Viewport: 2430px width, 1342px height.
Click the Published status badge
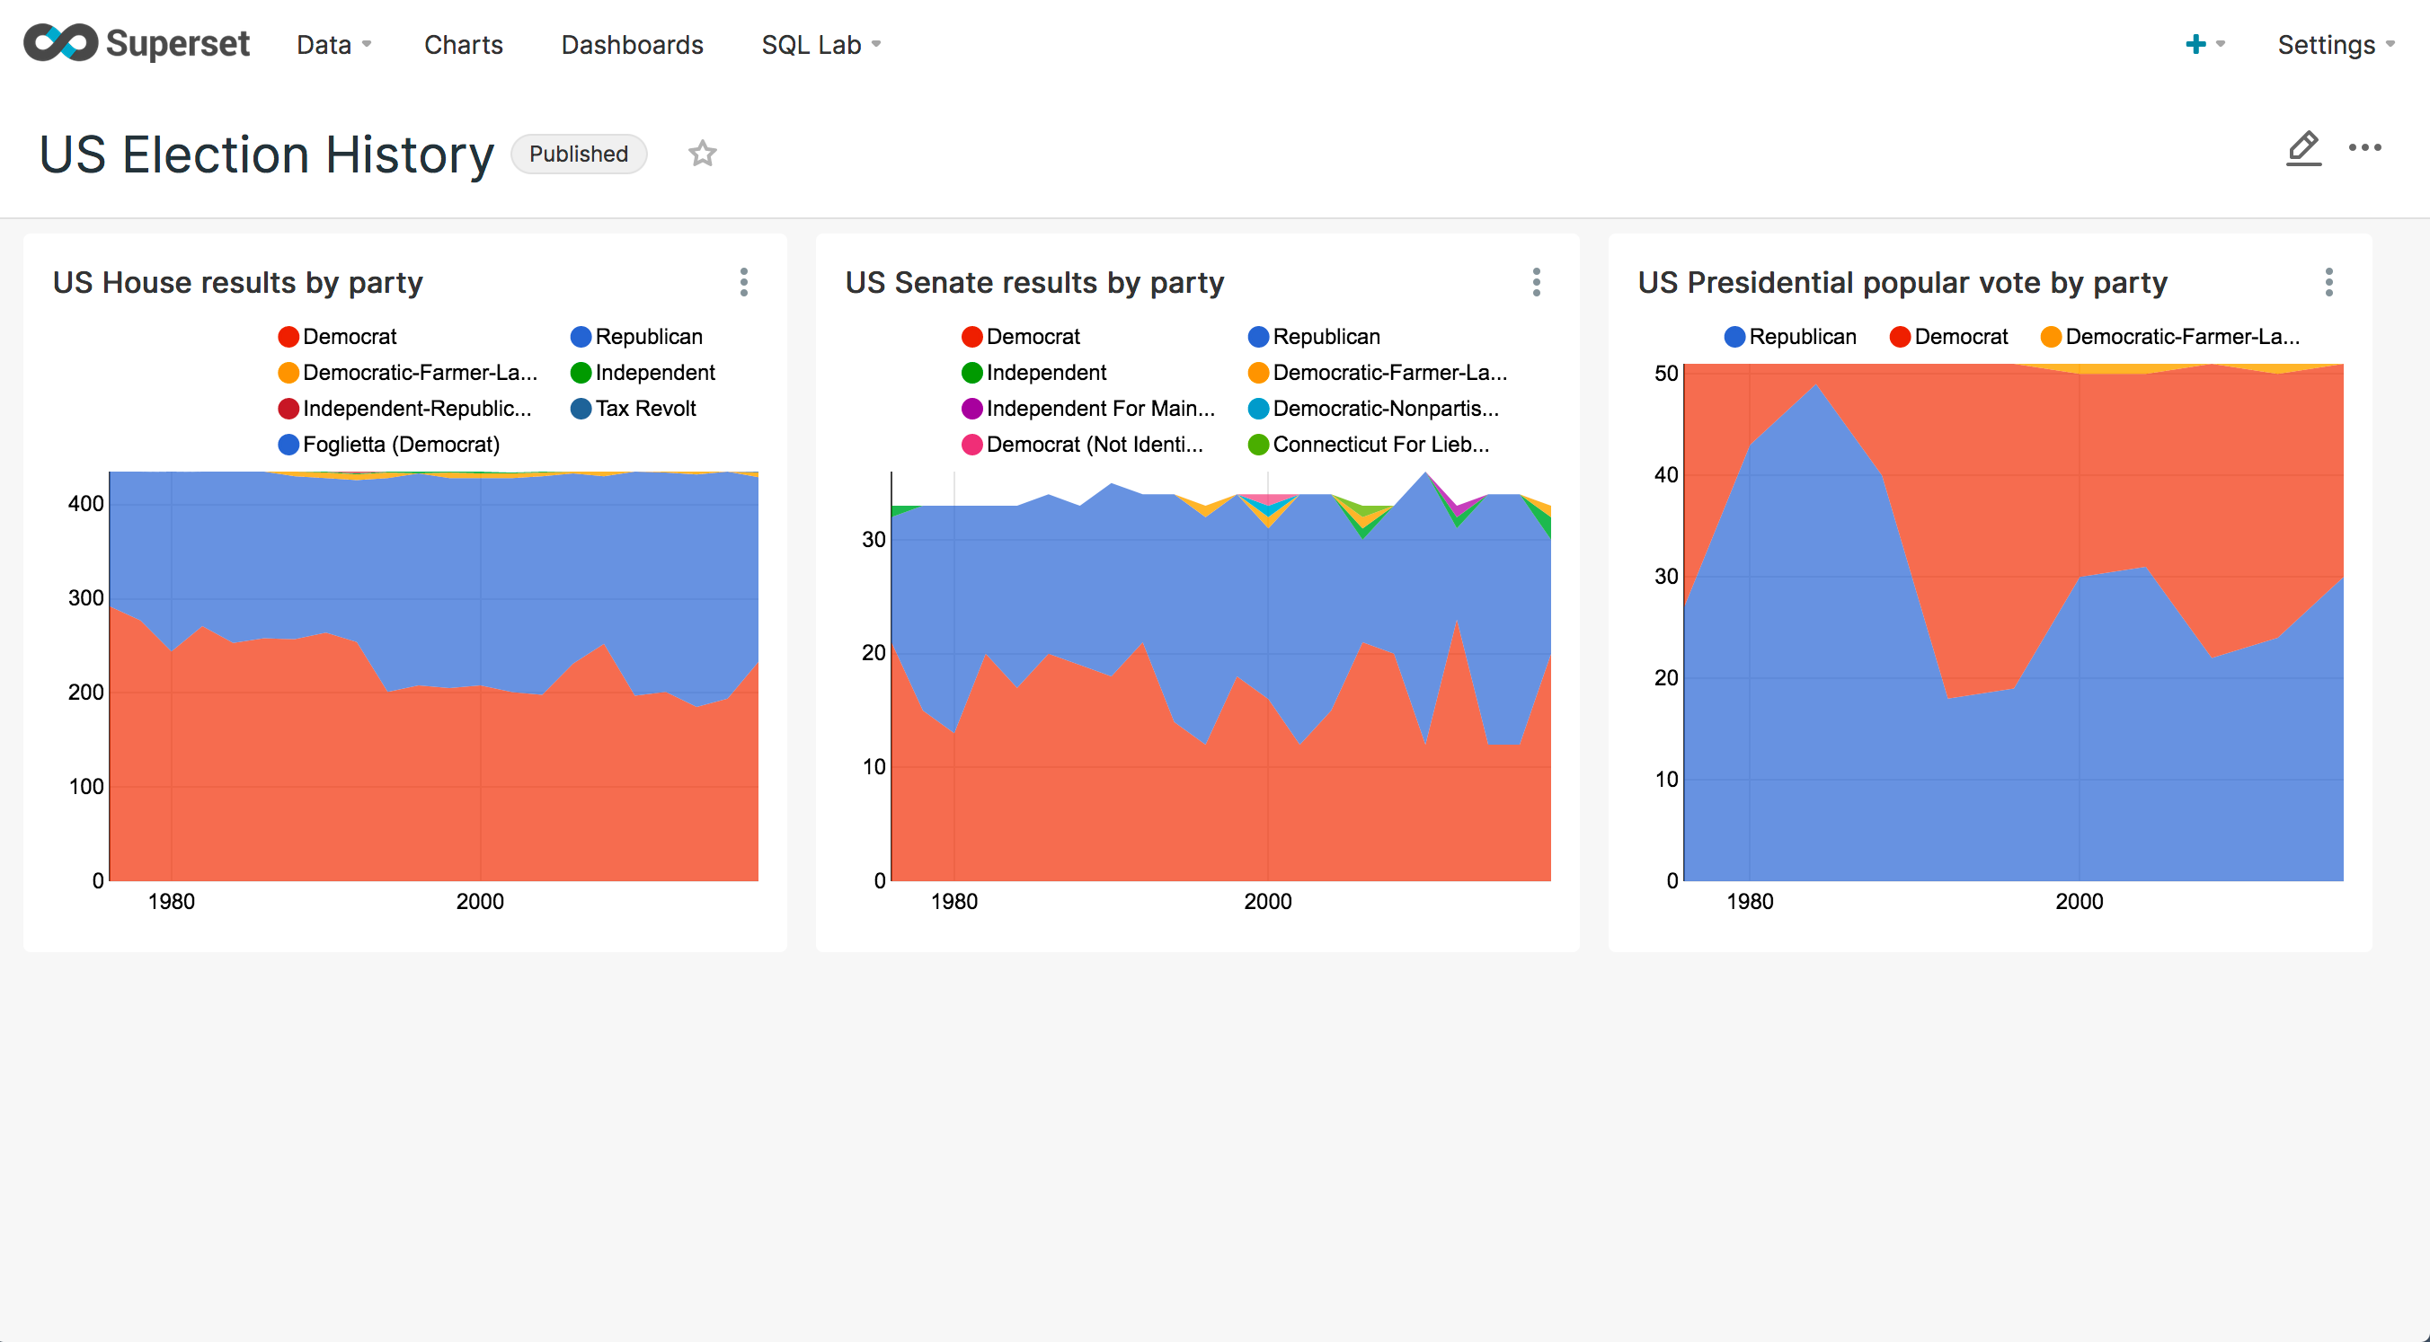point(578,154)
